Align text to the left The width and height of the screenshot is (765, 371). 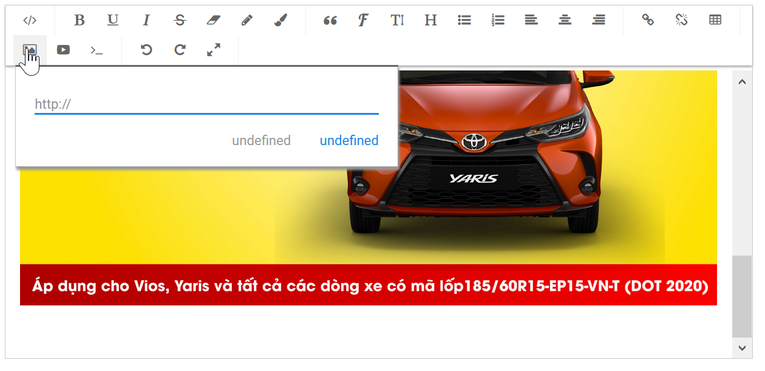click(x=531, y=20)
